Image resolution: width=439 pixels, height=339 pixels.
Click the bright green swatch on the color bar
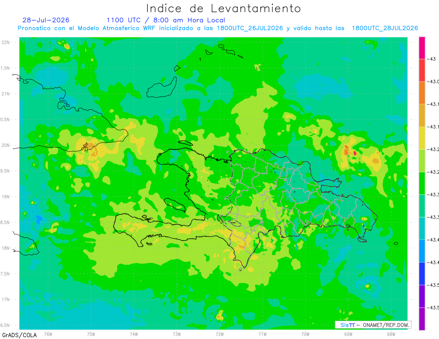422,183
